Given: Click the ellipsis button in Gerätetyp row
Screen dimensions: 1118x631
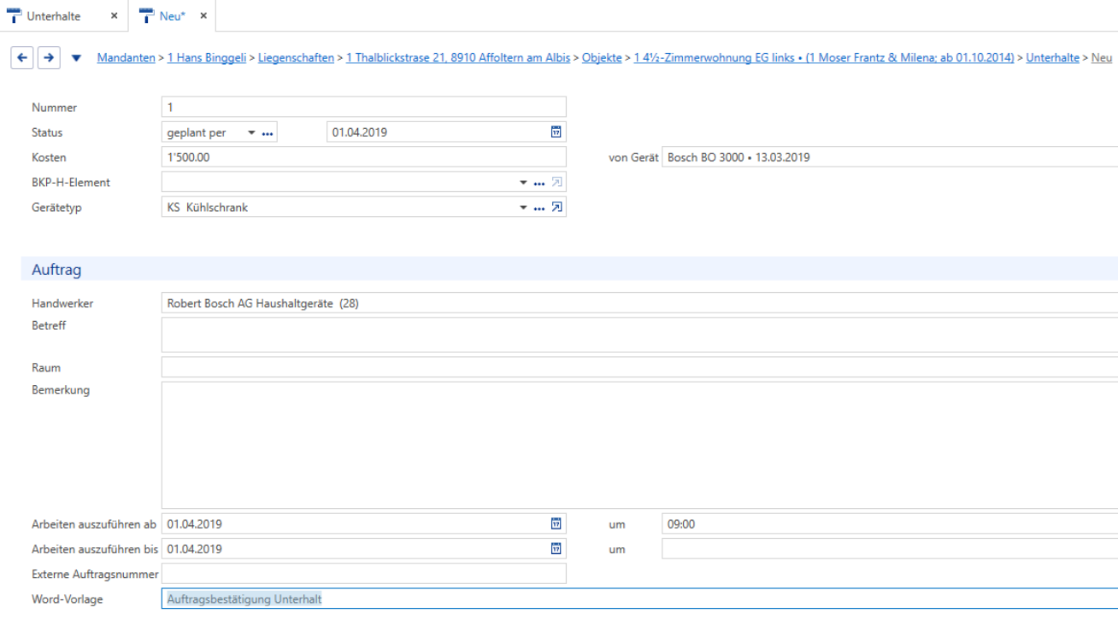Looking at the screenshot, I should (x=538, y=207).
